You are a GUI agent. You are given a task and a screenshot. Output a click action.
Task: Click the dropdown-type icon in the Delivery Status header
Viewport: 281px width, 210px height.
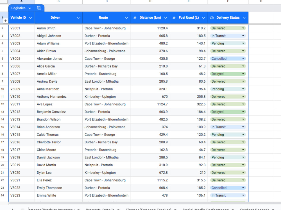pyautogui.click(x=212, y=18)
